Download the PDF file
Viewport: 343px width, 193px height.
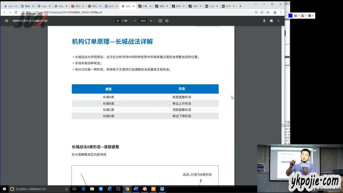[264, 21]
